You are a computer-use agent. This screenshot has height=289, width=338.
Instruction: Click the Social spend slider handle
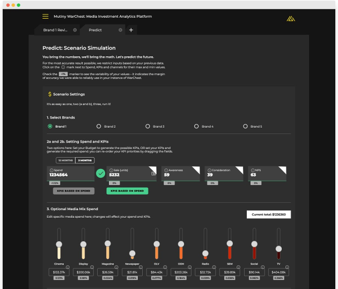tap(254, 244)
